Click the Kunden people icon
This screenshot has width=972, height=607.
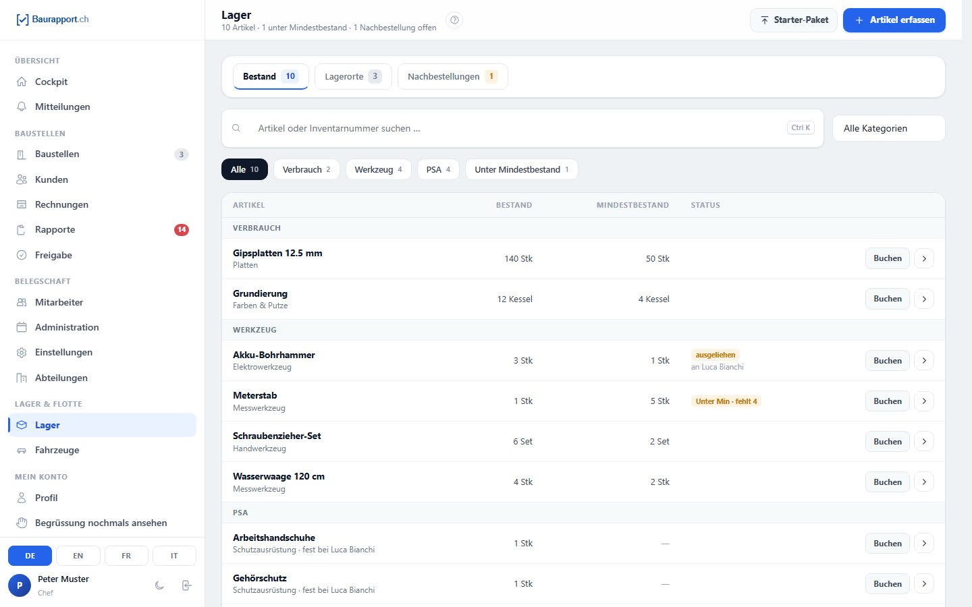(x=22, y=179)
